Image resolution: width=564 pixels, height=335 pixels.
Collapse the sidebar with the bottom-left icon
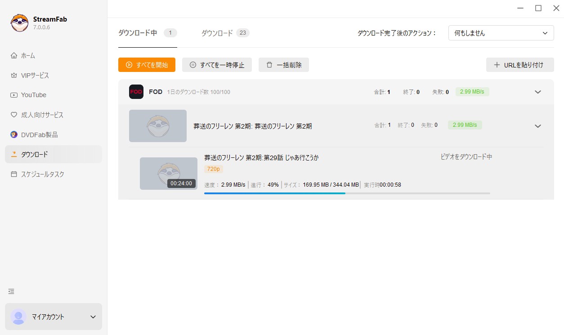[11, 291]
